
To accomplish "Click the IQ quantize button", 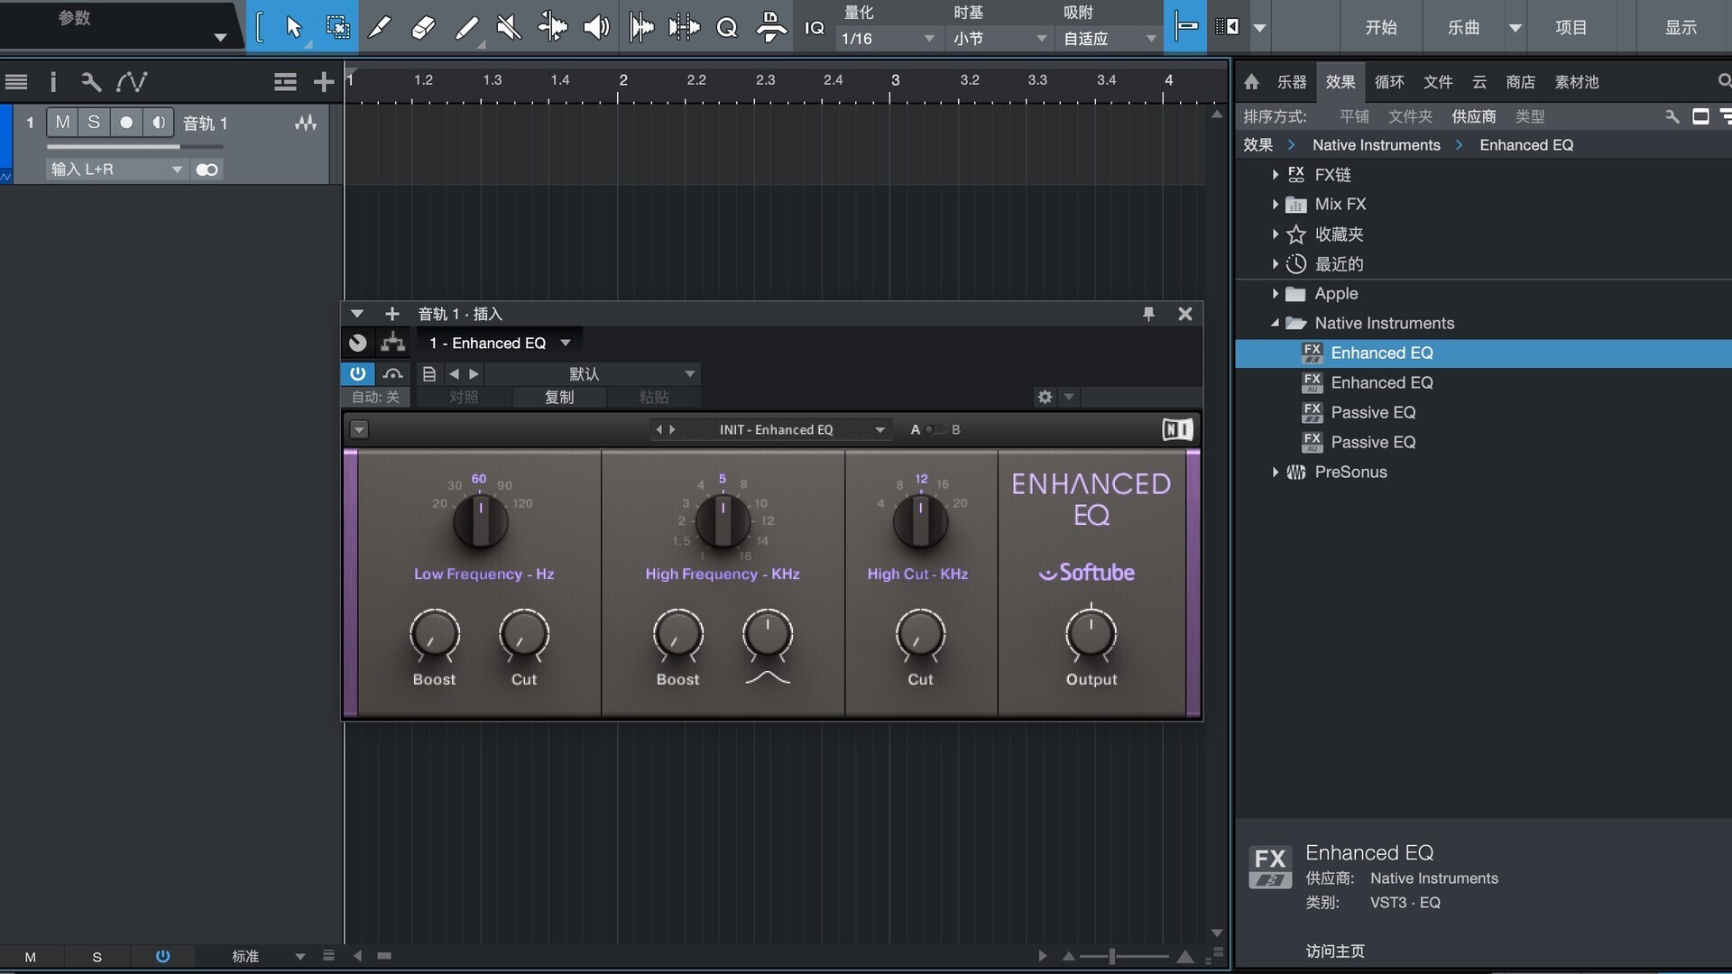I will [x=814, y=28].
